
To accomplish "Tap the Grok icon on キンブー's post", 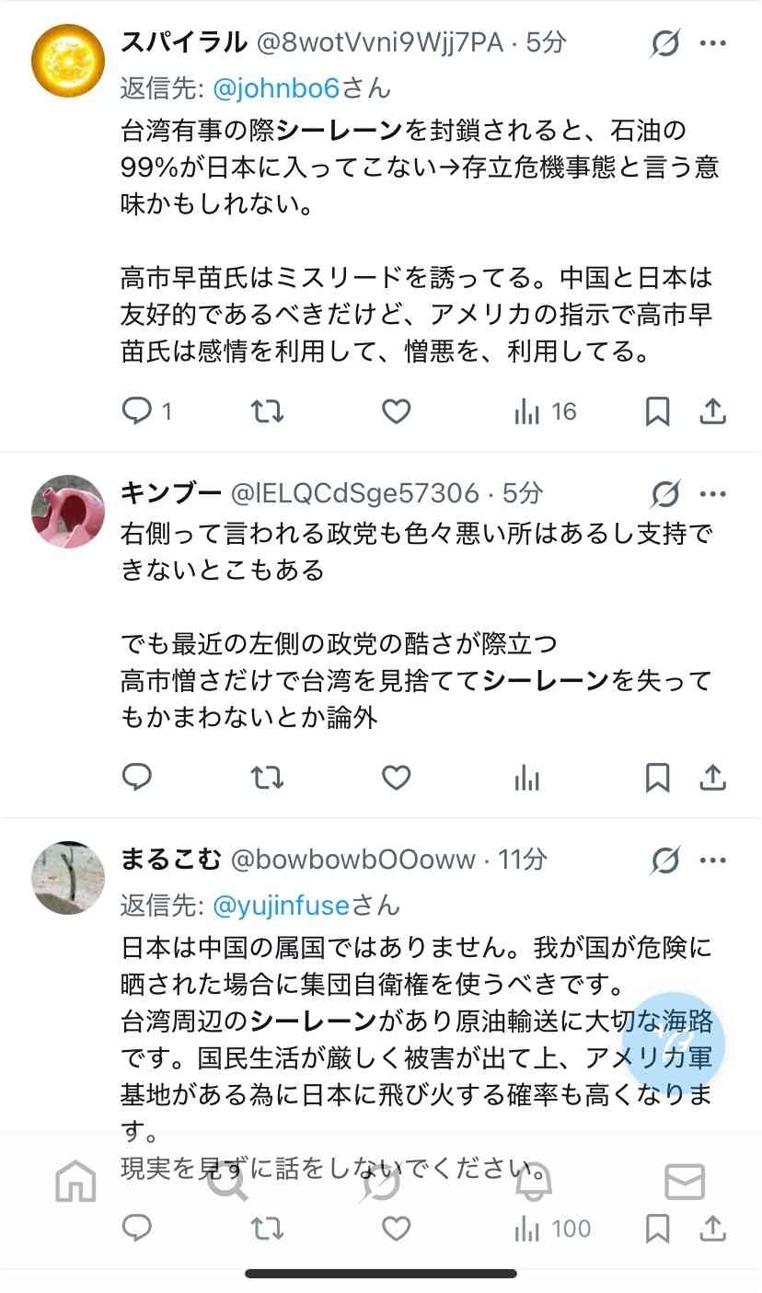I will coord(664,494).
